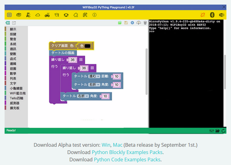This screenshot has width=231, height=165.
Task: Select the 顯示 block category
Action: [x=13, y=29]
